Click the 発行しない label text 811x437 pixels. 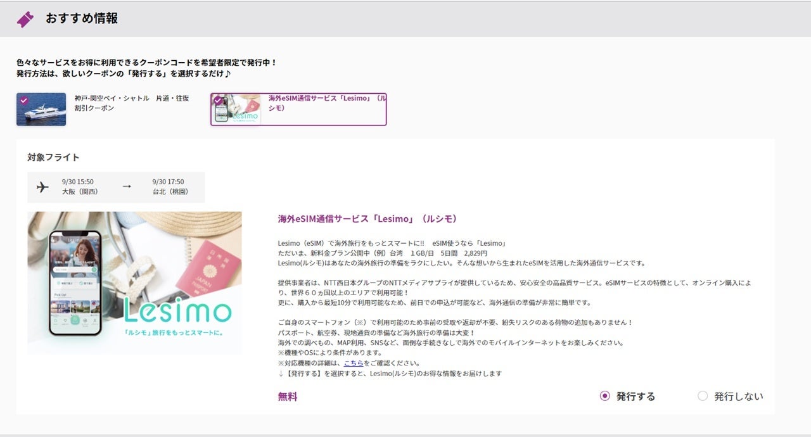pyautogui.click(x=739, y=396)
